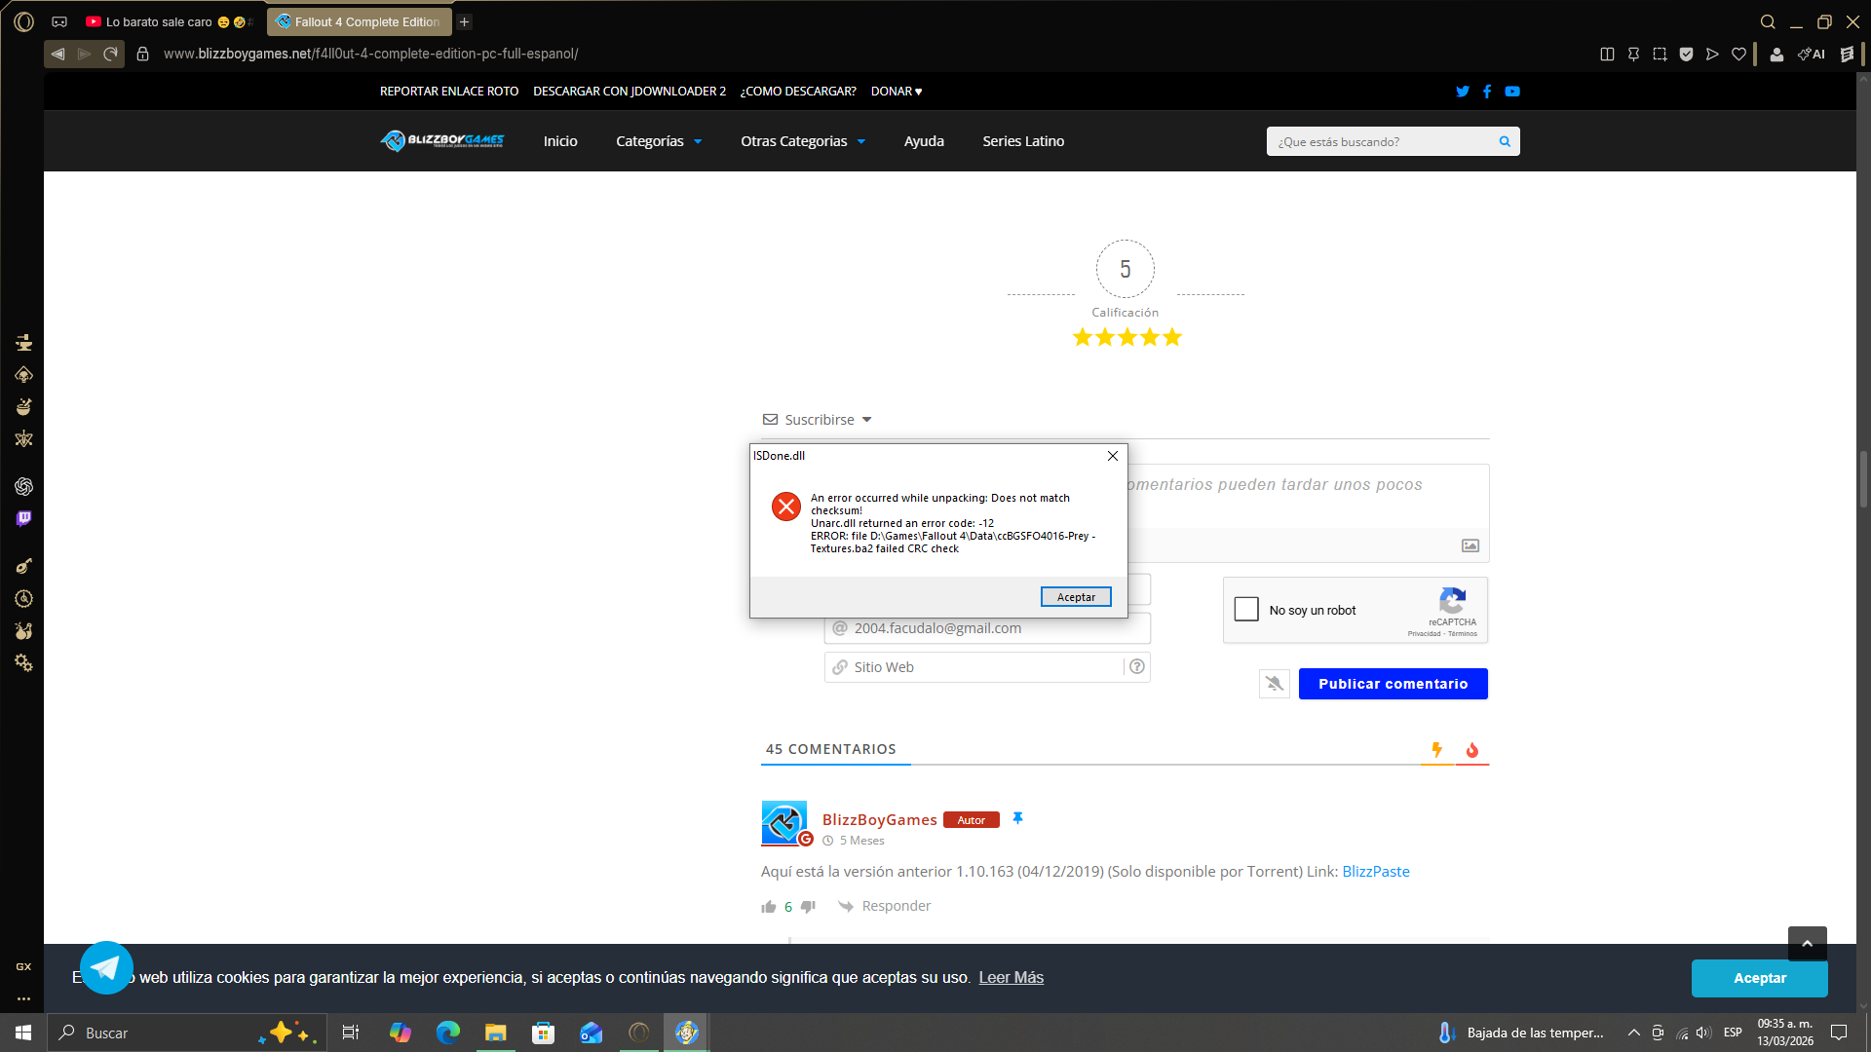Click the search magnifier icon in site search
1871x1052 pixels.
pos(1505,142)
